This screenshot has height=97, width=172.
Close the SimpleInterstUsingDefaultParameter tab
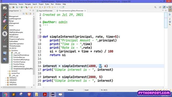tap(85, 11)
